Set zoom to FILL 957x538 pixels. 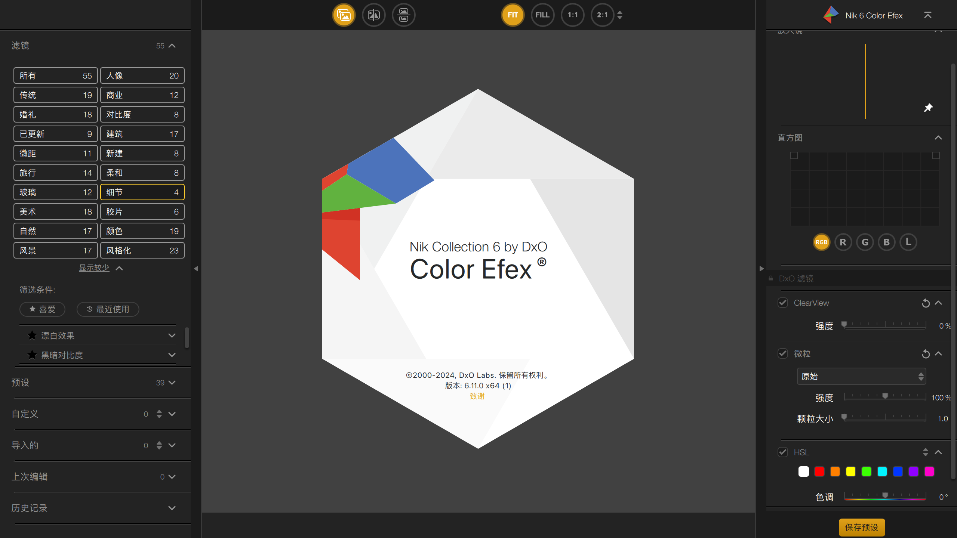[542, 15]
